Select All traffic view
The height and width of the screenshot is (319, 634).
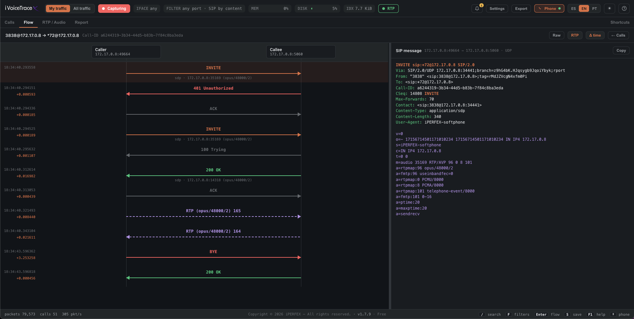tap(82, 9)
